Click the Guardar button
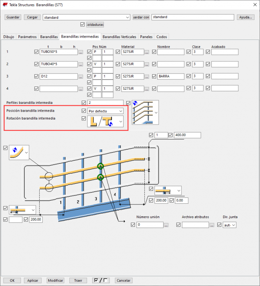 (13, 17)
